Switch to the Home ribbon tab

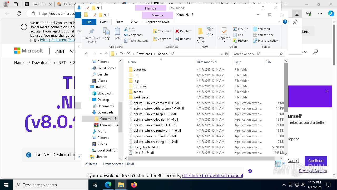[x=104, y=22]
